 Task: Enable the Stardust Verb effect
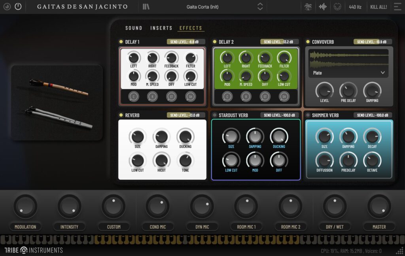tap(214, 115)
